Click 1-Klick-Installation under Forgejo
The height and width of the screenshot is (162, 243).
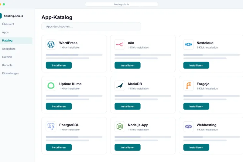(207, 89)
